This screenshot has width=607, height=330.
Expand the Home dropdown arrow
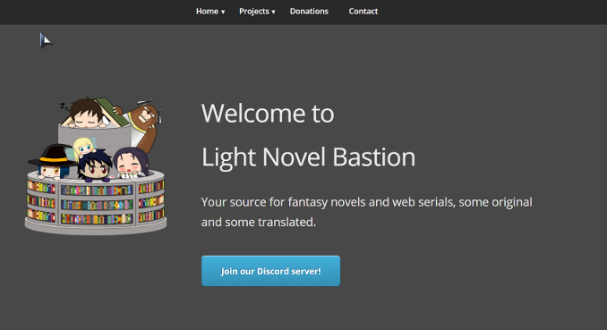pos(223,12)
